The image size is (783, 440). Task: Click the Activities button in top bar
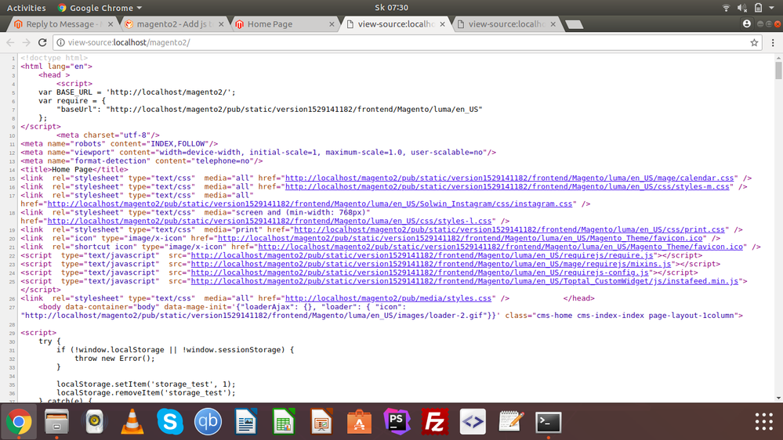pyautogui.click(x=26, y=8)
